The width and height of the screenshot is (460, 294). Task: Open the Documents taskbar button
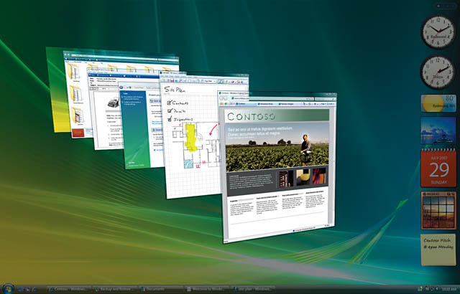pyautogui.click(x=160, y=288)
